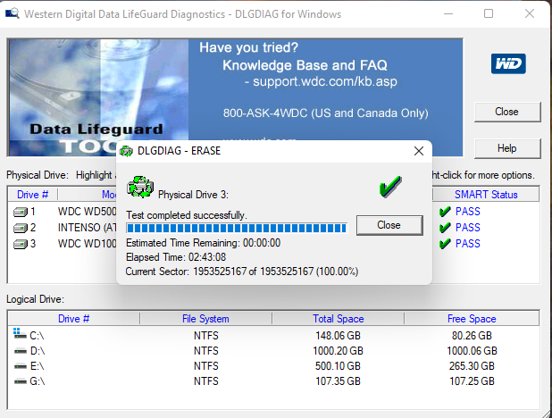
Task: Sort logical drives by Drive # header
Action: click(73, 319)
